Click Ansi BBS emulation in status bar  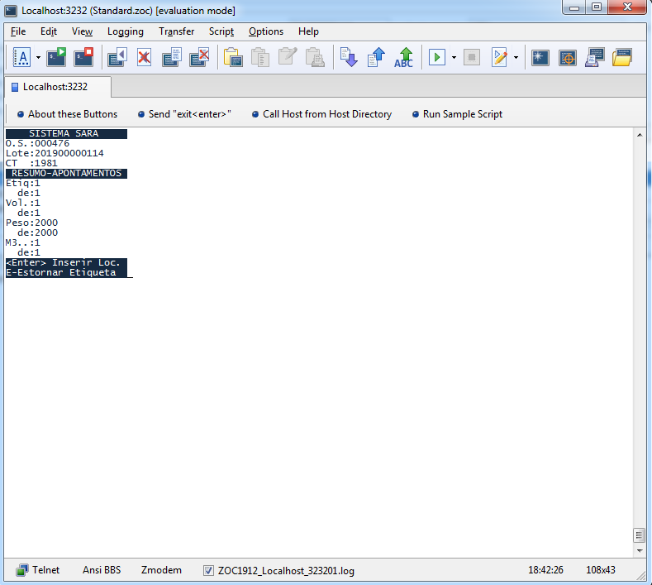(102, 569)
